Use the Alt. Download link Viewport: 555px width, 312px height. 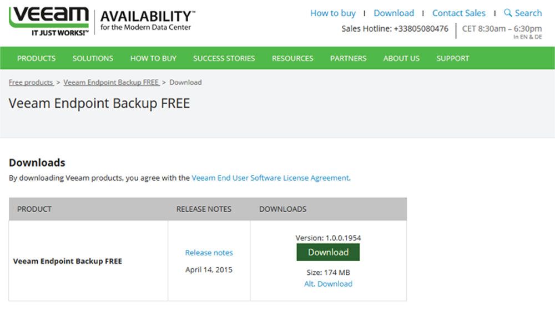point(328,284)
